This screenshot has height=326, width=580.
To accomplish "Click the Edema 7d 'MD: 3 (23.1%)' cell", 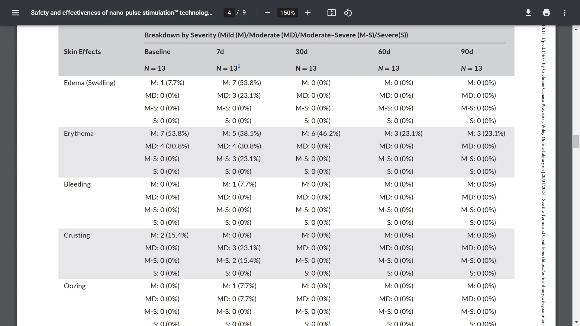I will [239, 95].
